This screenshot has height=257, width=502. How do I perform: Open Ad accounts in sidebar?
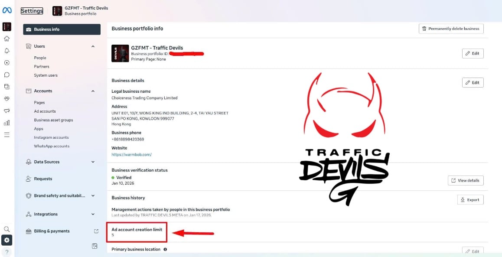click(x=45, y=111)
